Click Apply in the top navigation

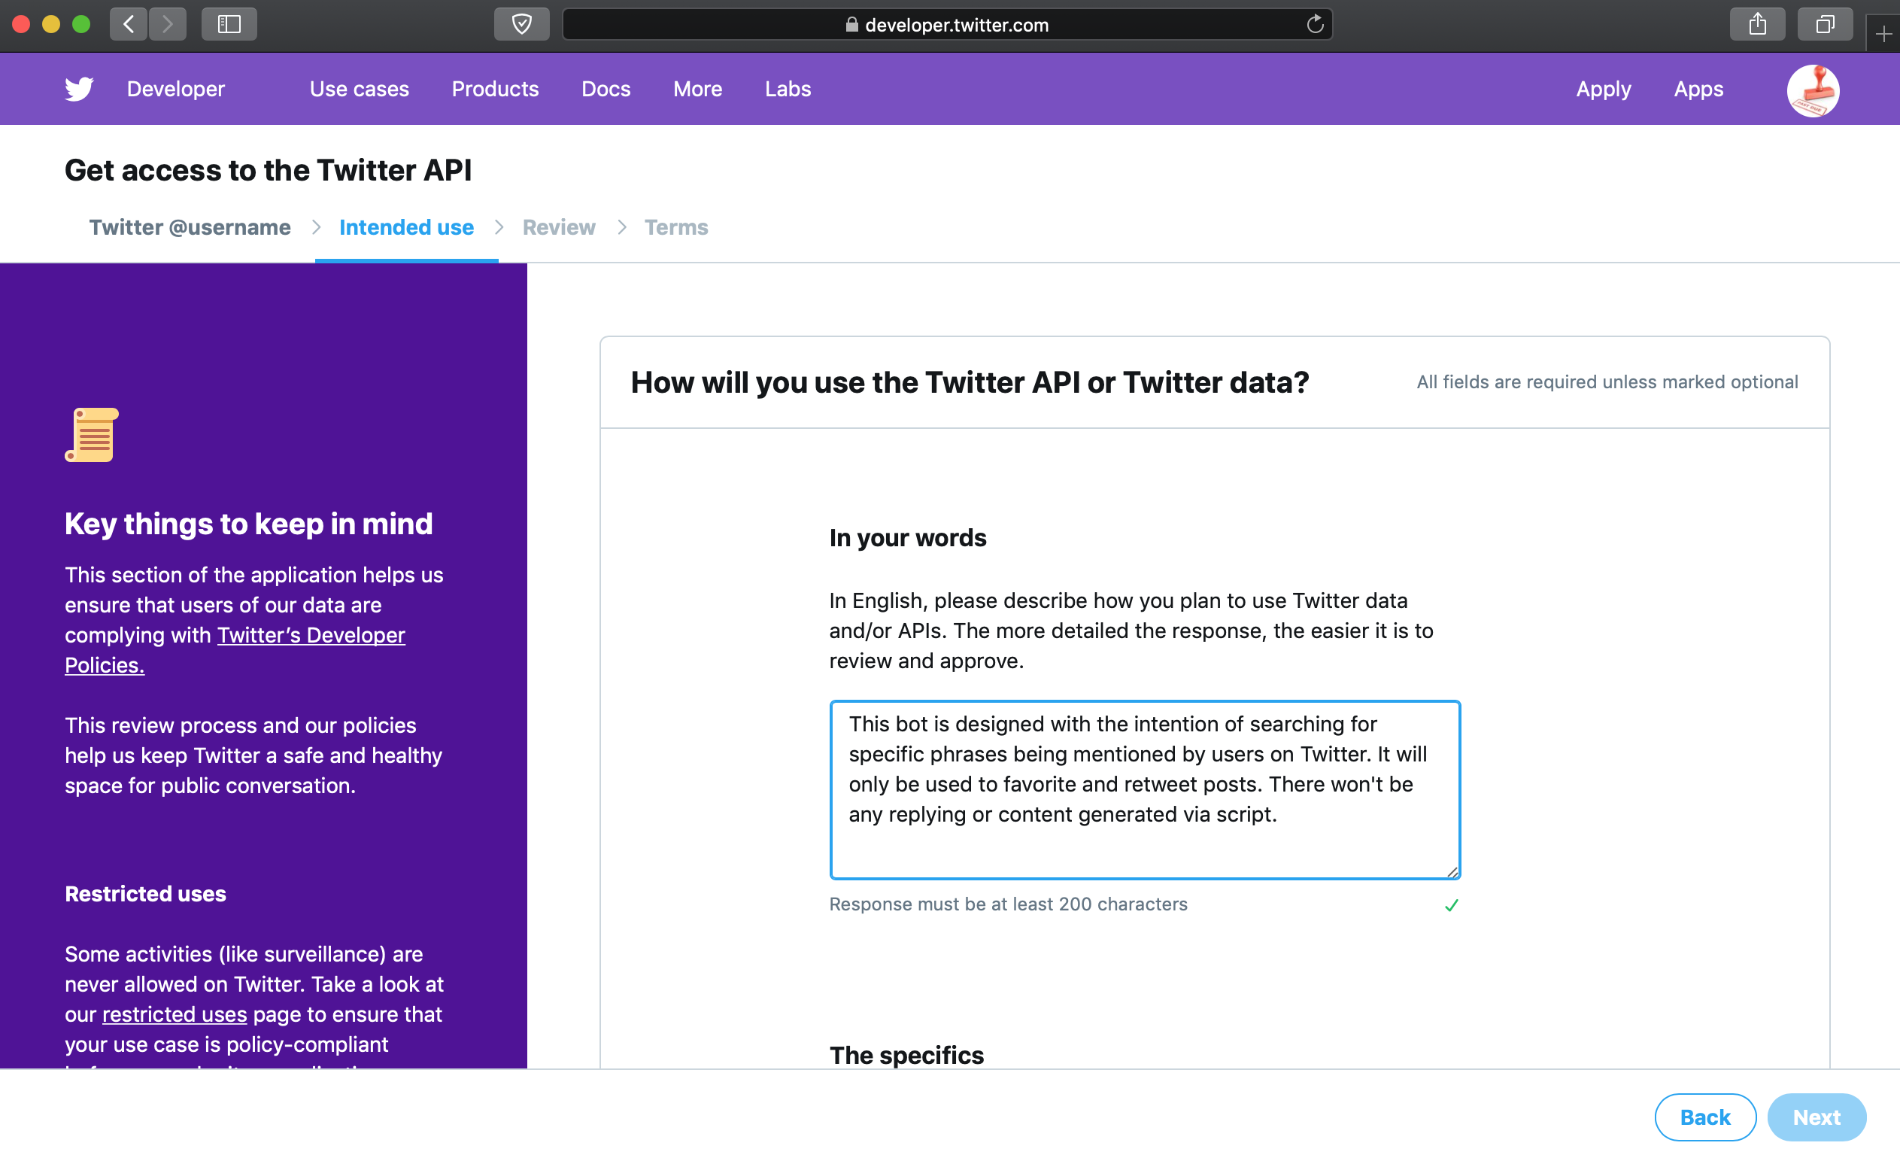point(1603,90)
